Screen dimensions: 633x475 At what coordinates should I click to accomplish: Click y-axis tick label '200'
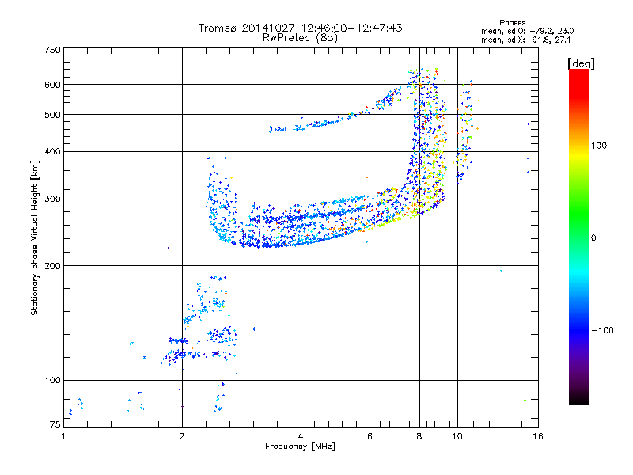pyautogui.click(x=52, y=266)
